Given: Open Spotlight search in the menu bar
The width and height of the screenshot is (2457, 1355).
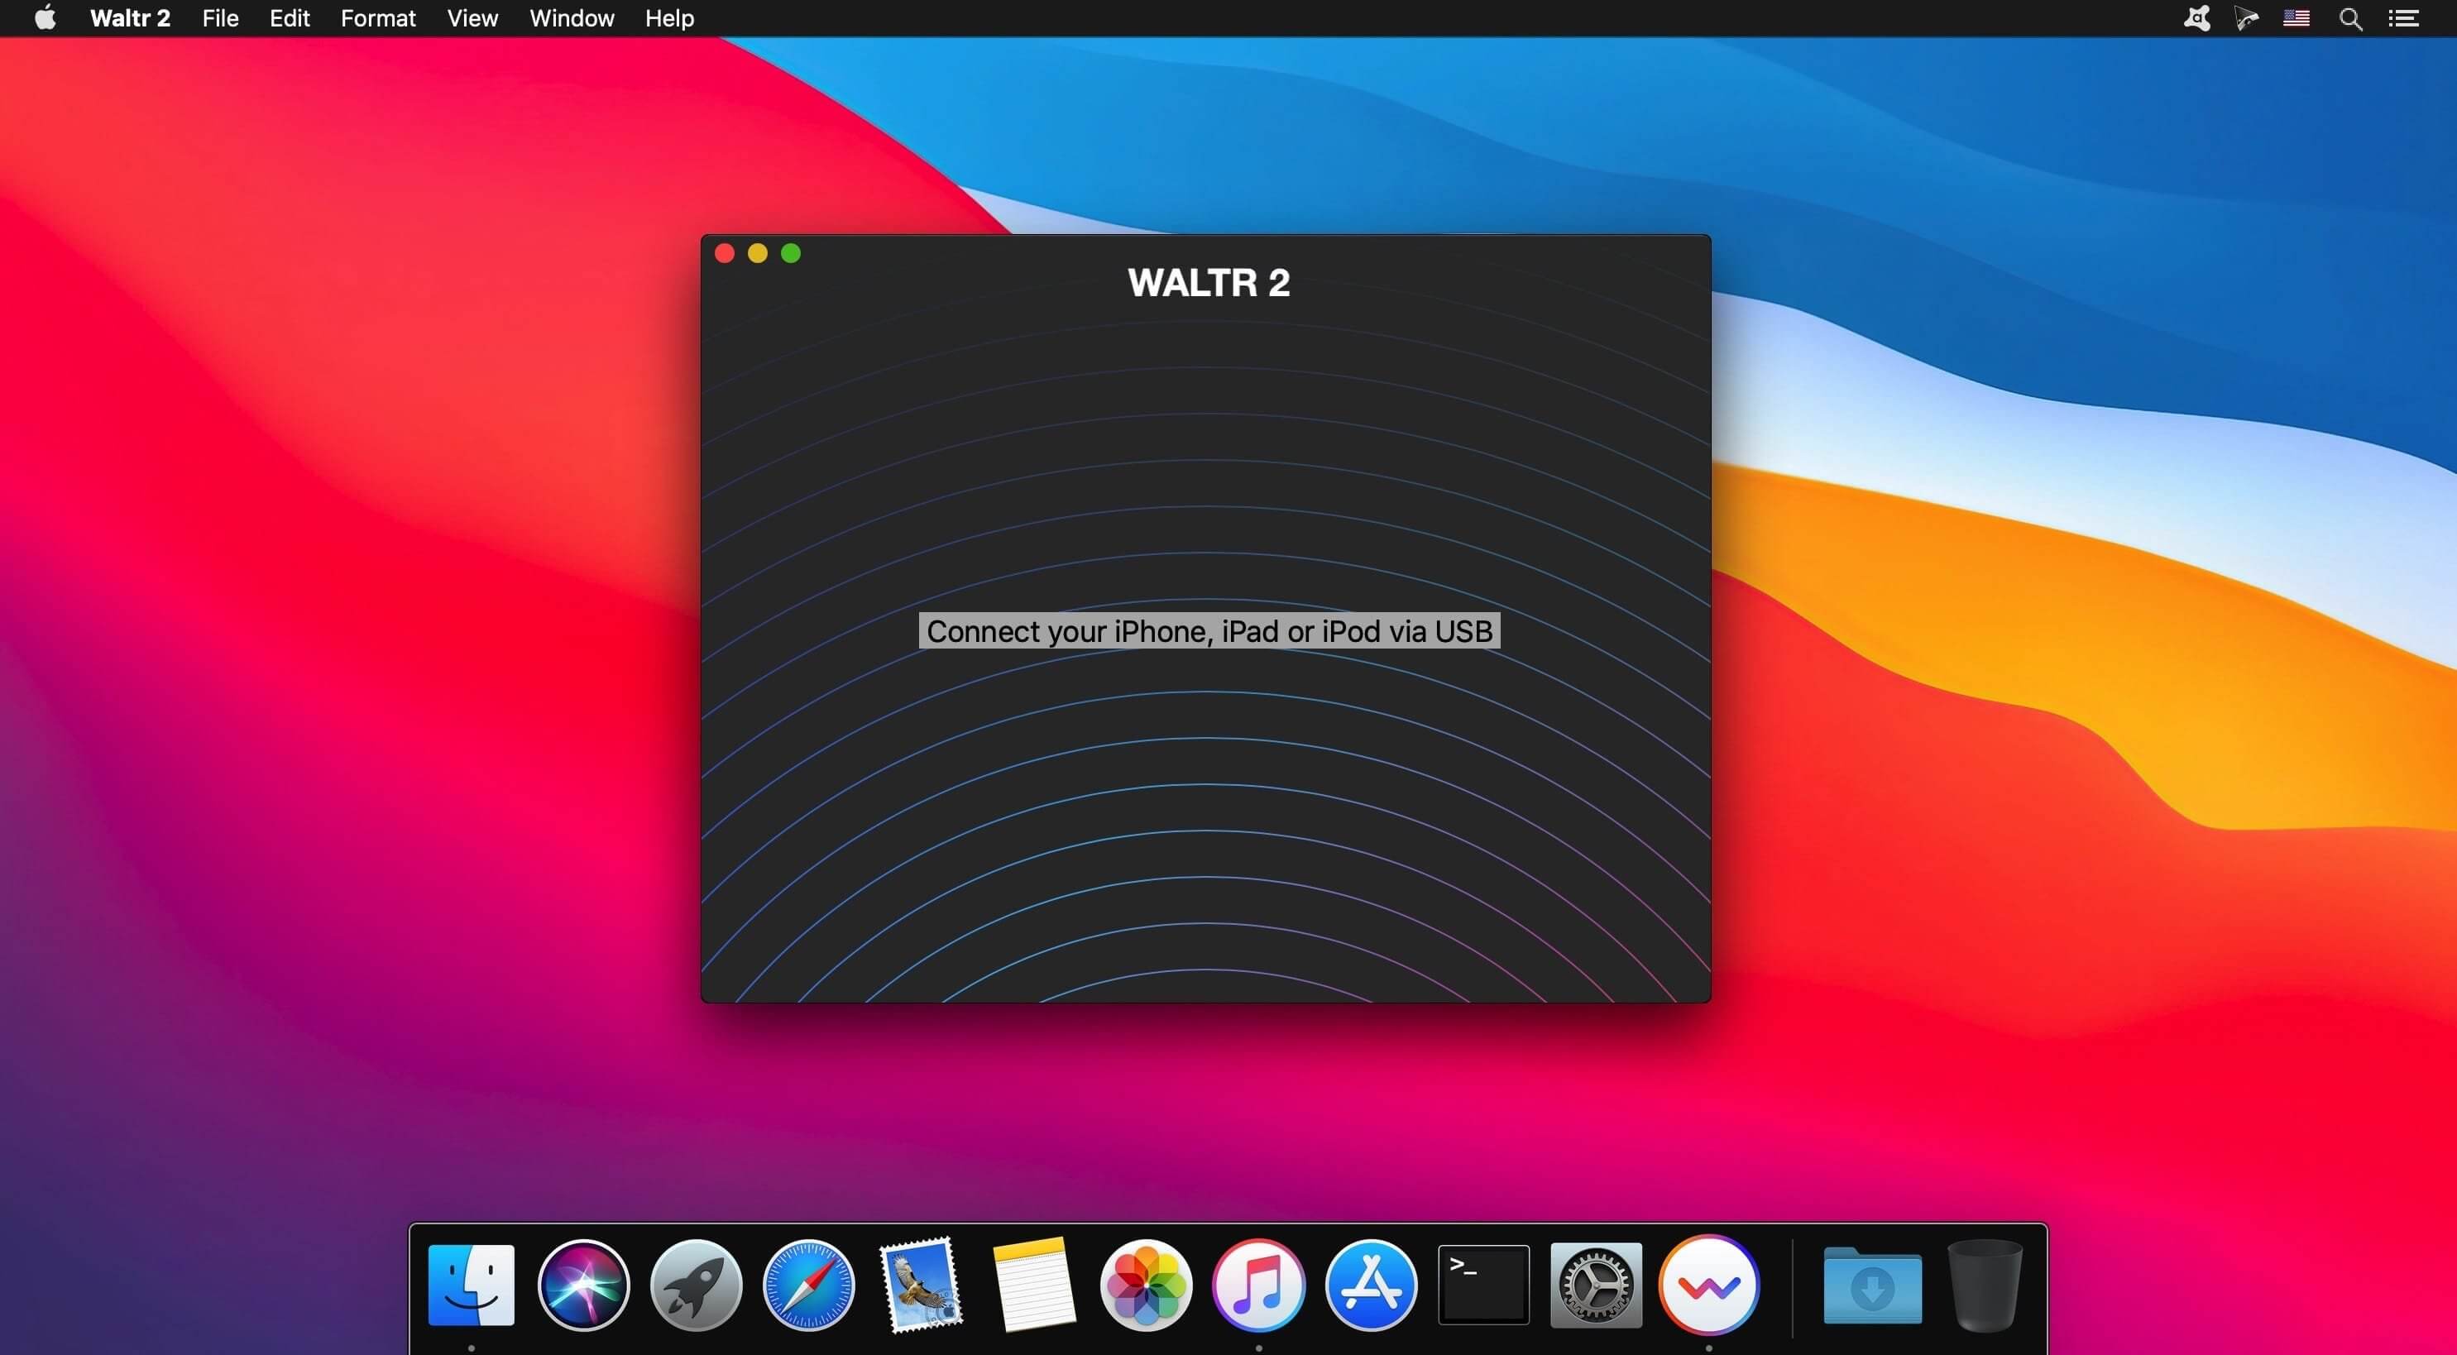Looking at the screenshot, I should pyautogui.click(x=2350, y=18).
